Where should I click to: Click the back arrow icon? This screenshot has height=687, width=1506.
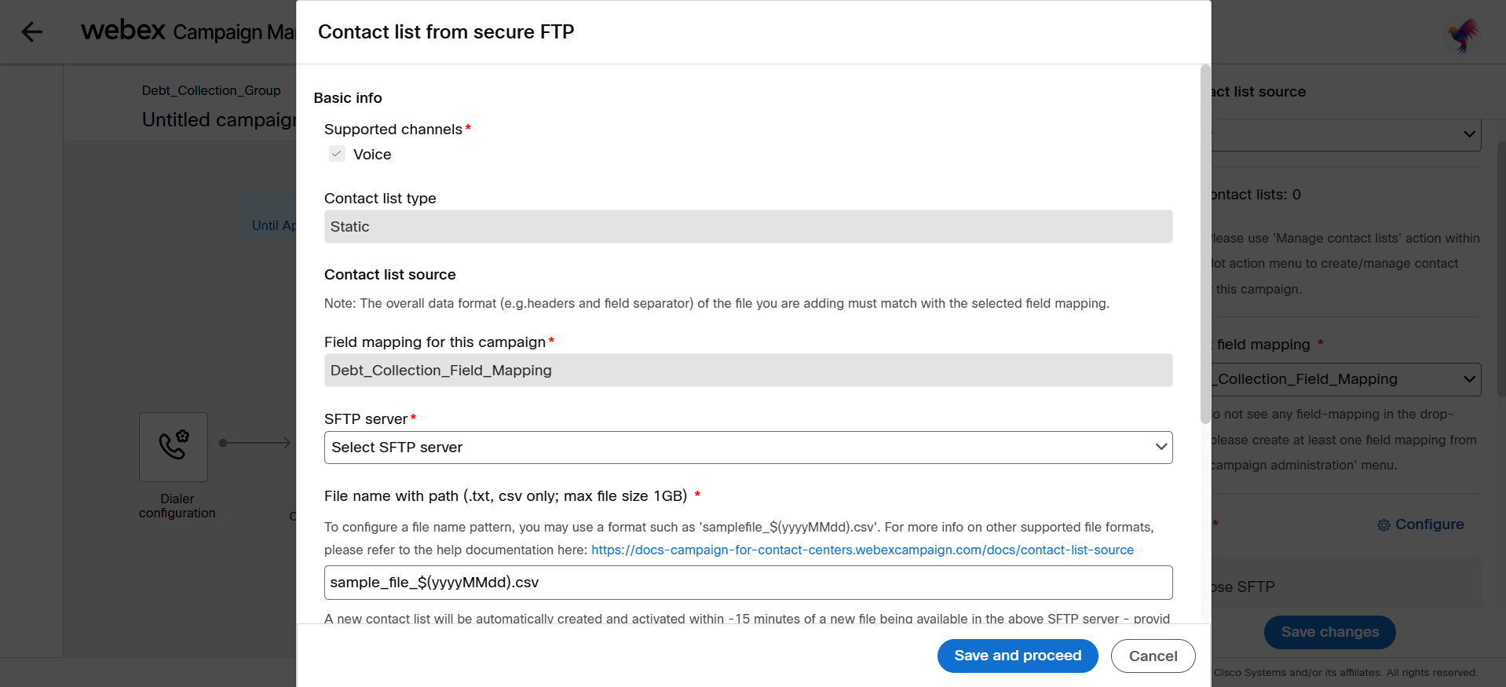32,32
